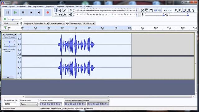199x112 pixels.
Task: Click the playback volume slider
Action: pos(179,15)
